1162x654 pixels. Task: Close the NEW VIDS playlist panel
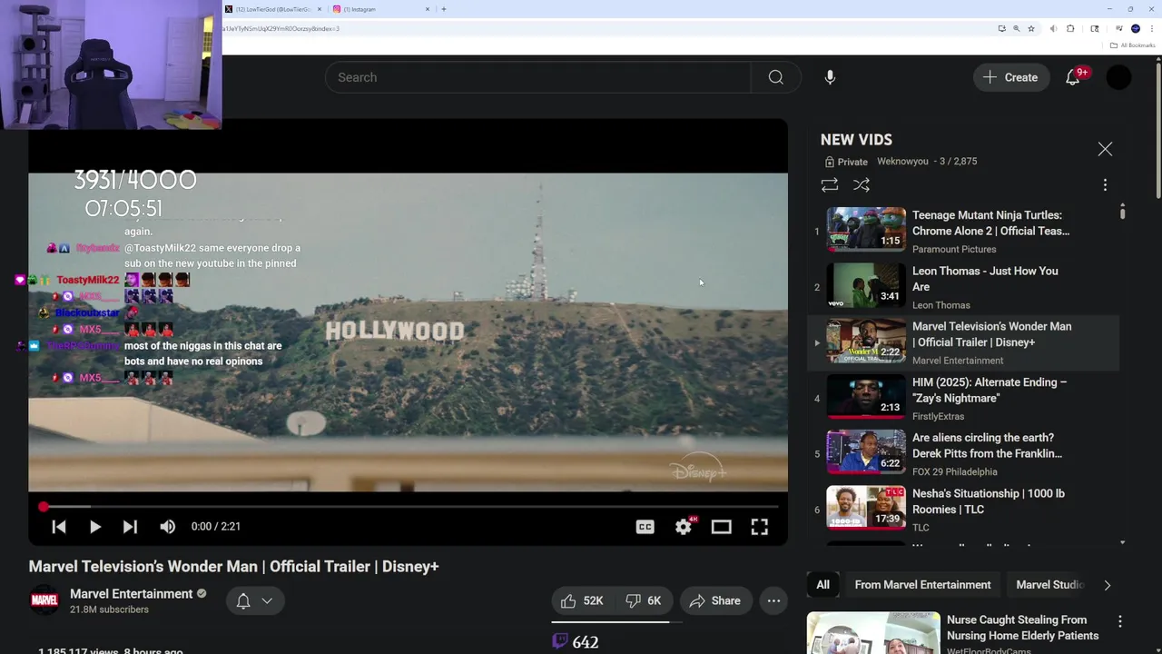pyautogui.click(x=1105, y=149)
